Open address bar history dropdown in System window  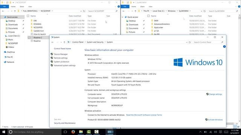click(x=187, y=42)
